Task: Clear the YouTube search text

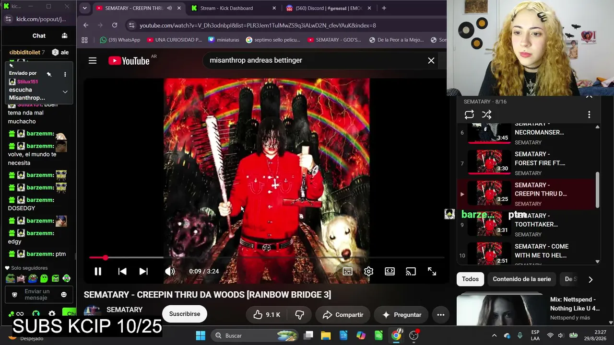Action: 431,60
